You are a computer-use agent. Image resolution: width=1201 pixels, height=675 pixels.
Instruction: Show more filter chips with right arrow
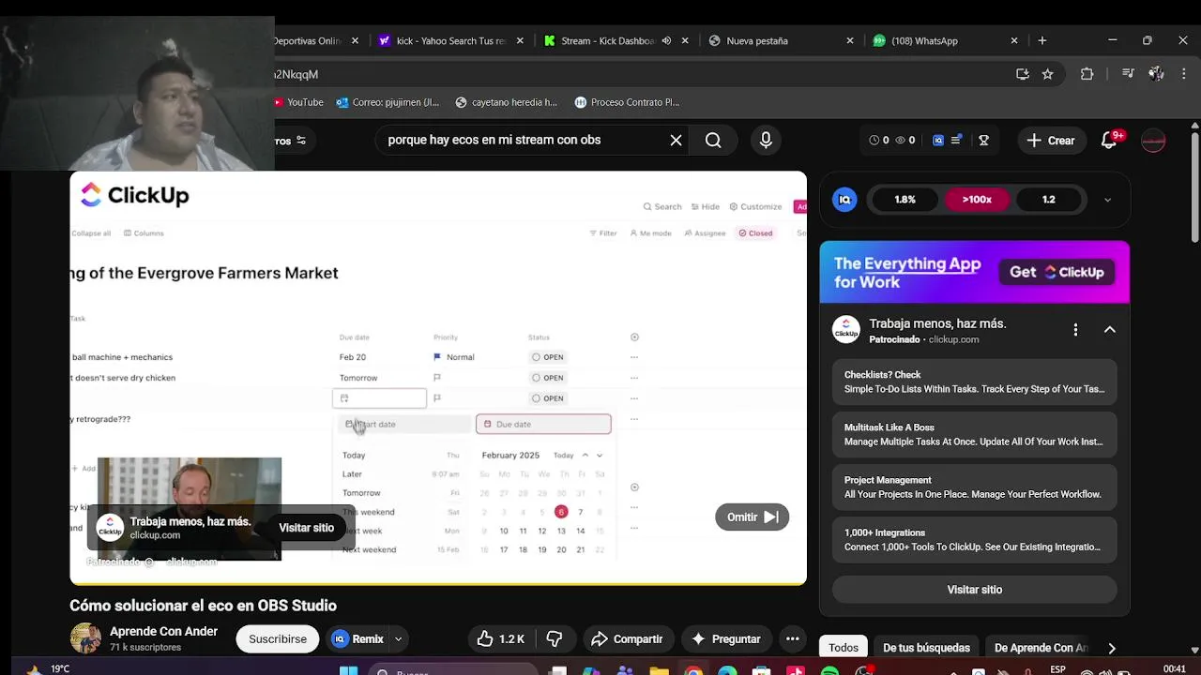click(x=1112, y=648)
